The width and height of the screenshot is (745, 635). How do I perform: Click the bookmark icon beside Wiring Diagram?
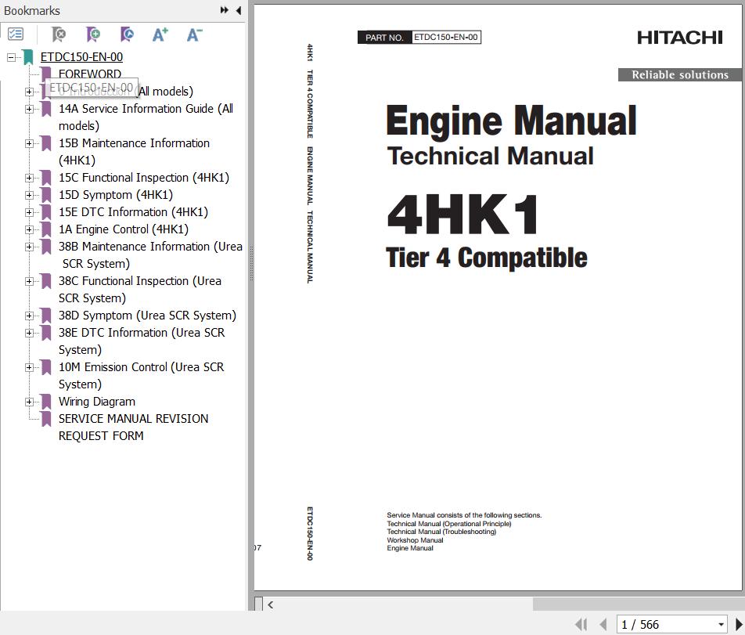point(46,402)
